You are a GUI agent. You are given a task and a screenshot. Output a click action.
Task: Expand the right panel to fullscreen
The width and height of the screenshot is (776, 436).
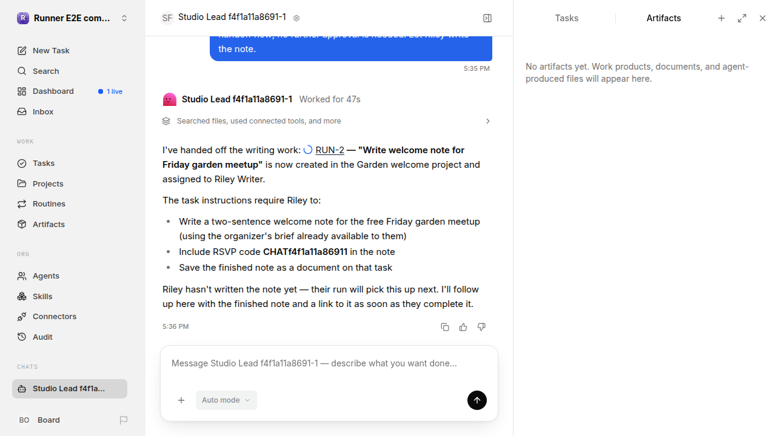tap(742, 18)
